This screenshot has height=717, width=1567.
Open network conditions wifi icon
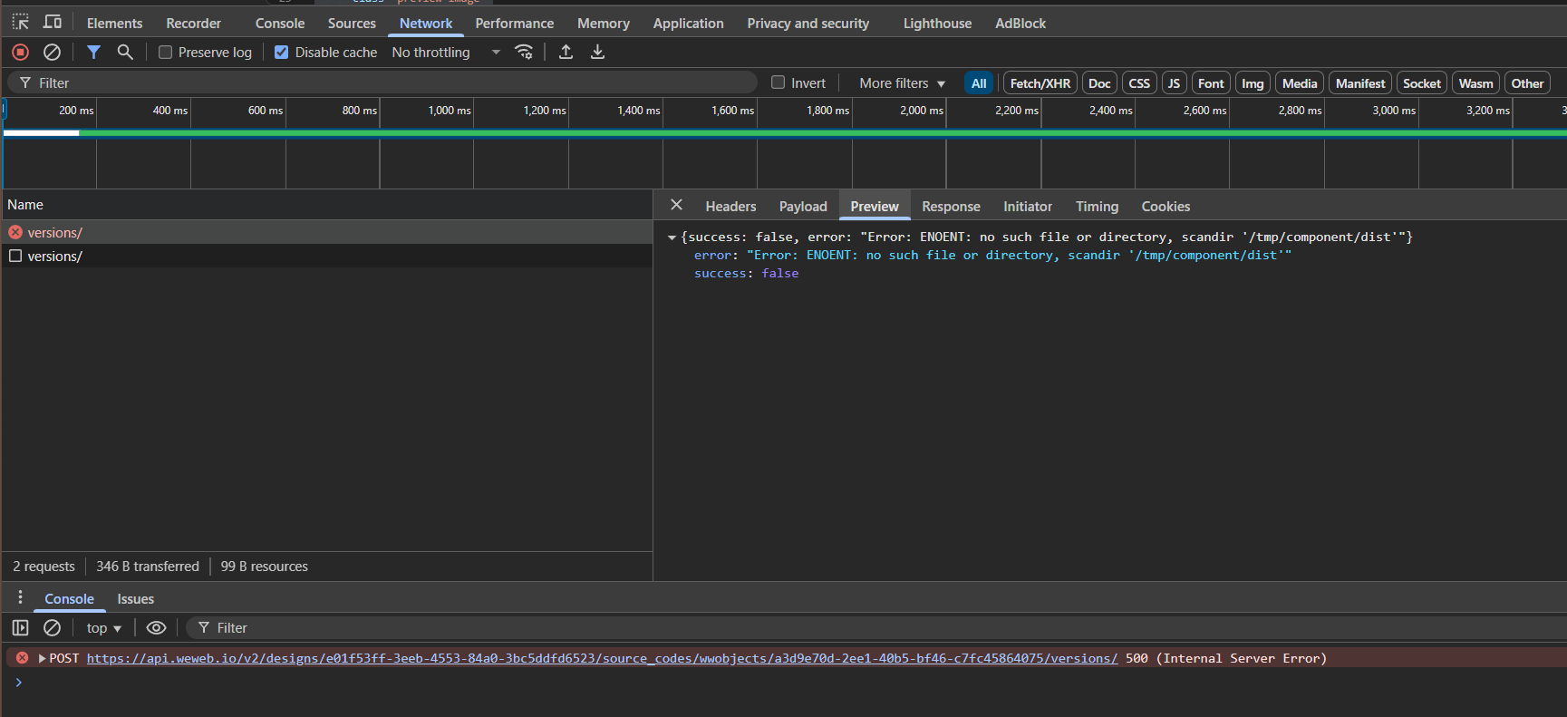tap(524, 53)
